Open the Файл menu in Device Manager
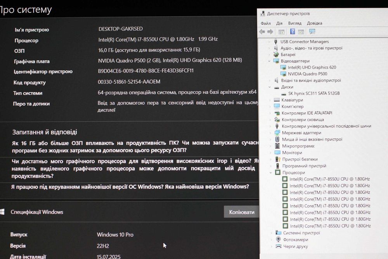Image resolution: width=388 pixels, height=259 pixels. [265, 23]
